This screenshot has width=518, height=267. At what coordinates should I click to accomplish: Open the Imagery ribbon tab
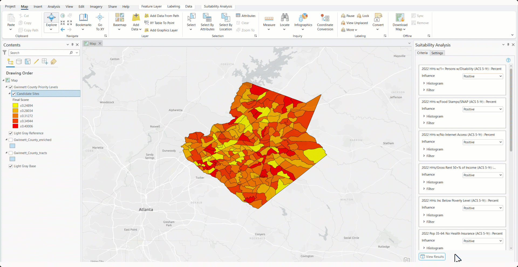(96, 6)
